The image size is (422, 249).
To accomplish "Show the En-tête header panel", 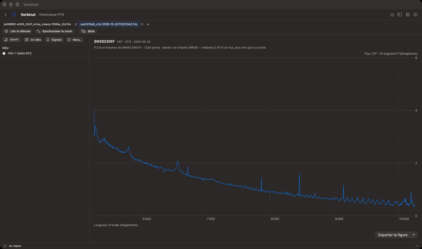I will (33, 40).
